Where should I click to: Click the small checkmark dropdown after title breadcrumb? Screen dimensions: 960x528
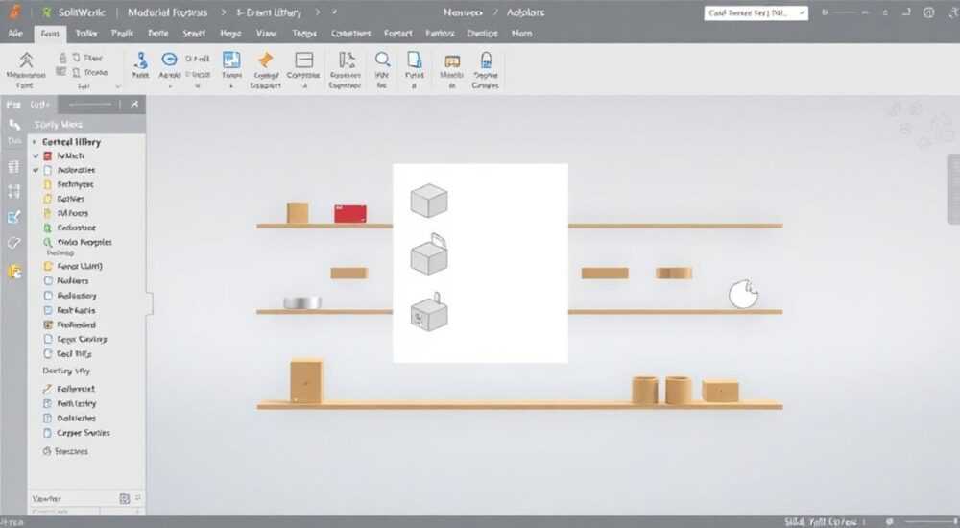pyautogui.click(x=334, y=12)
